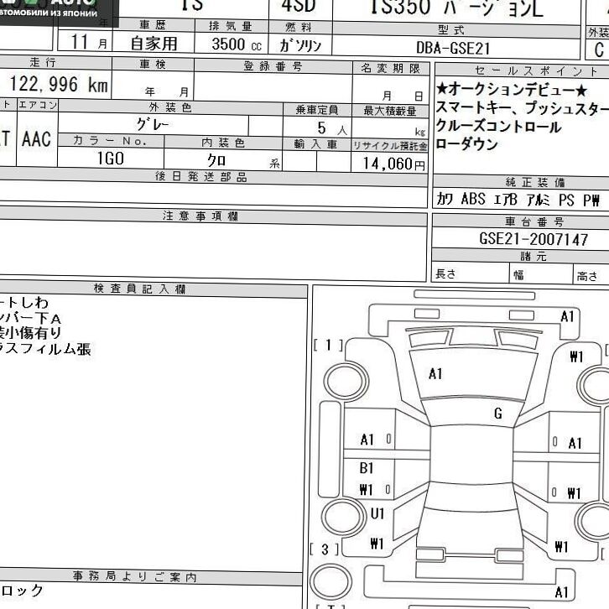Click the 輸入車 column header
The width and height of the screenshot is (609, 609).
coord(315,144)
